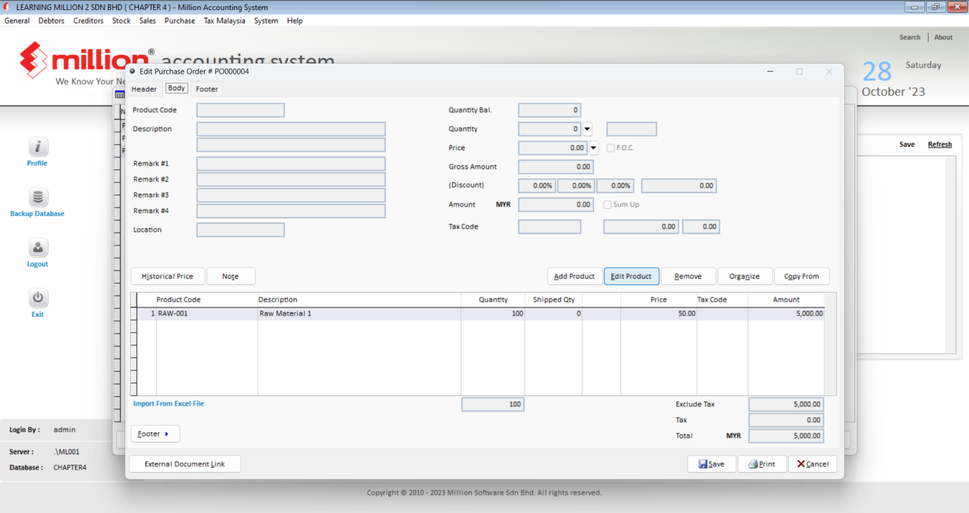Tick the F.O.C. checkbox
The width and height of the screenshot is (969, 513).
(611, 148)
